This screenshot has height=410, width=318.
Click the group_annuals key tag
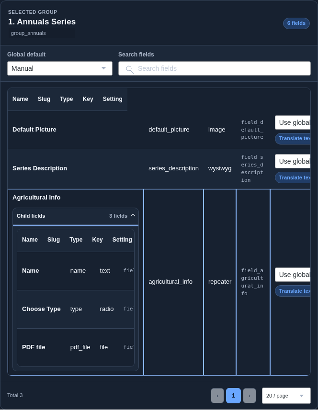click(x=42, y=33)
